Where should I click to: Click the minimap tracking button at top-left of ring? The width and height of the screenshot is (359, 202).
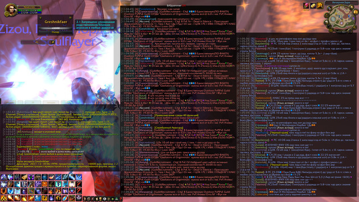point(329,8)
